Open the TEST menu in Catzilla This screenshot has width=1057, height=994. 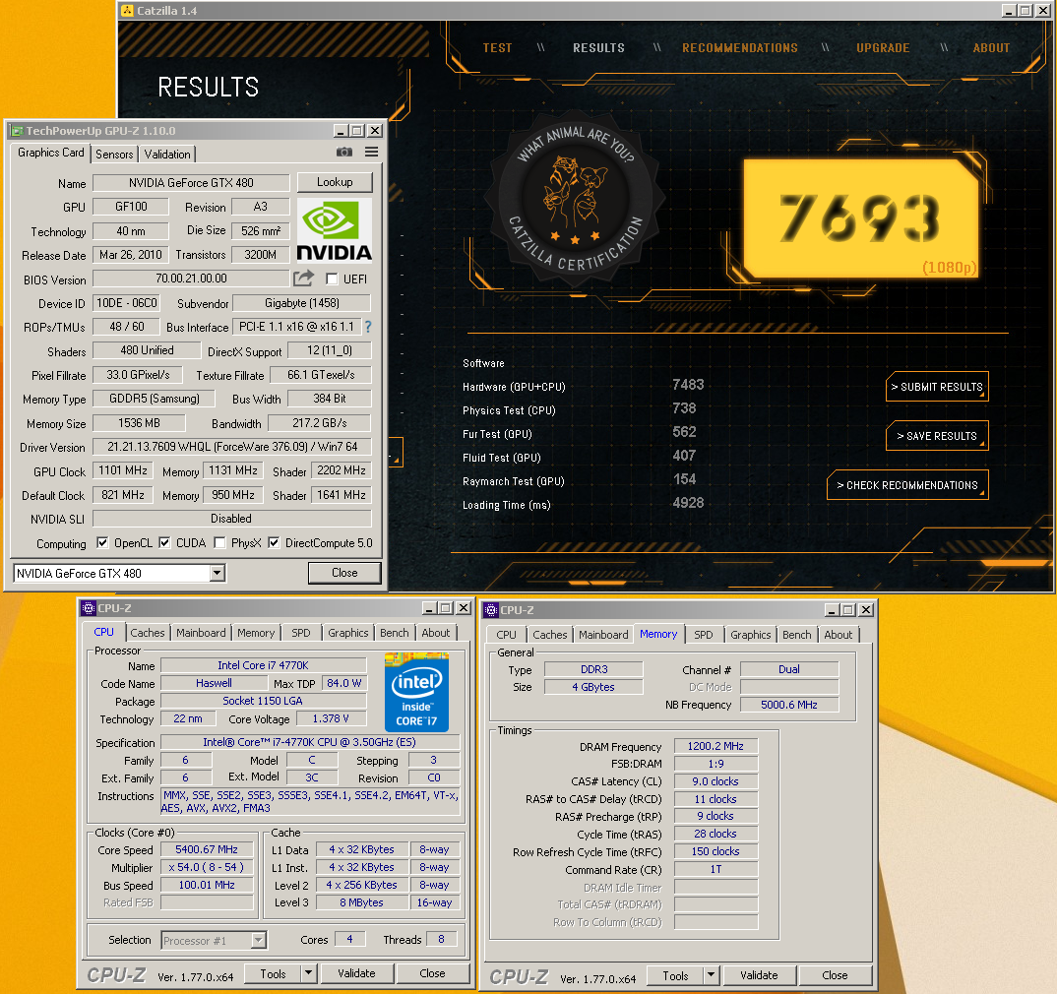pyautogui.click(x=497, y=48)
